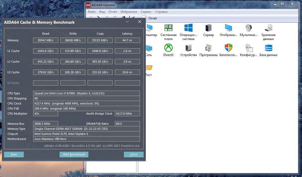Open the Сервис menu

tap(146, 12)
